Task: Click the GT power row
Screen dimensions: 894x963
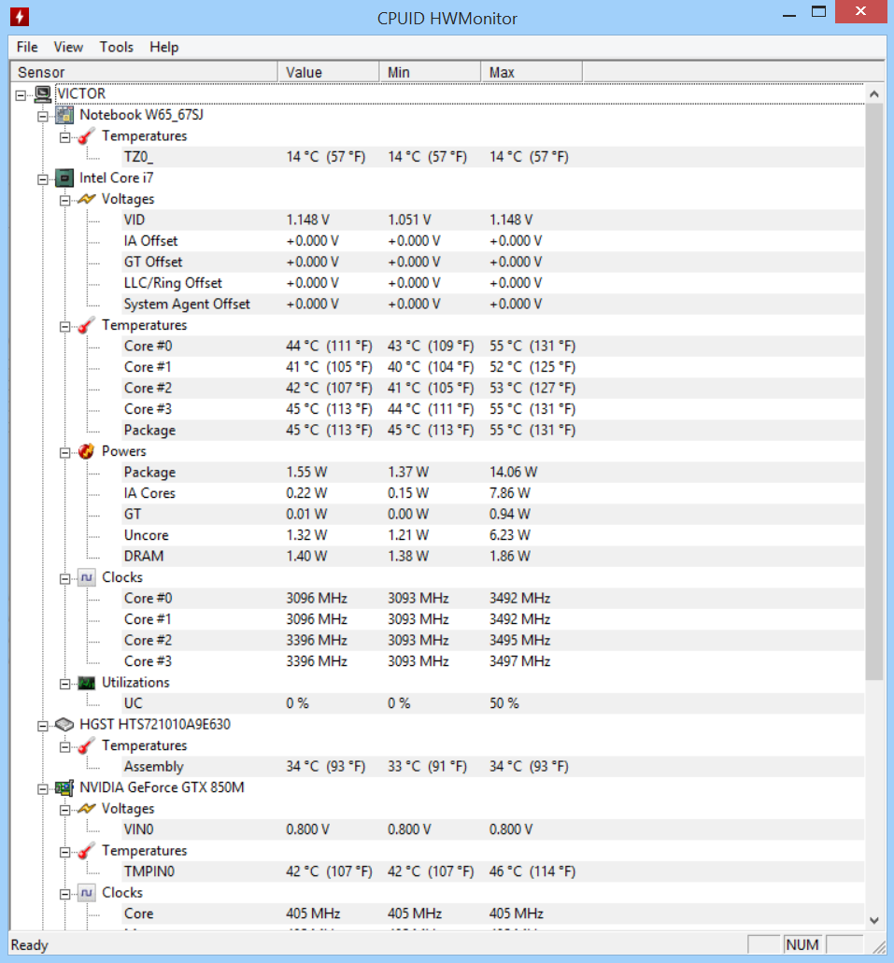Action: tap(492, 515)
